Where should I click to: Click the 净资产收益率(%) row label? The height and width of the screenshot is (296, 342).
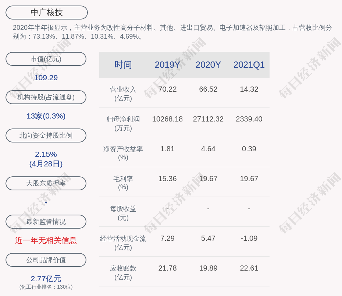123,153
